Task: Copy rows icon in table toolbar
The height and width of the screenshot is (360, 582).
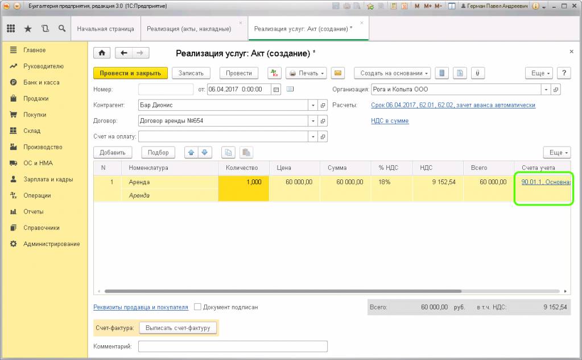Action: [x=228, y=152]
